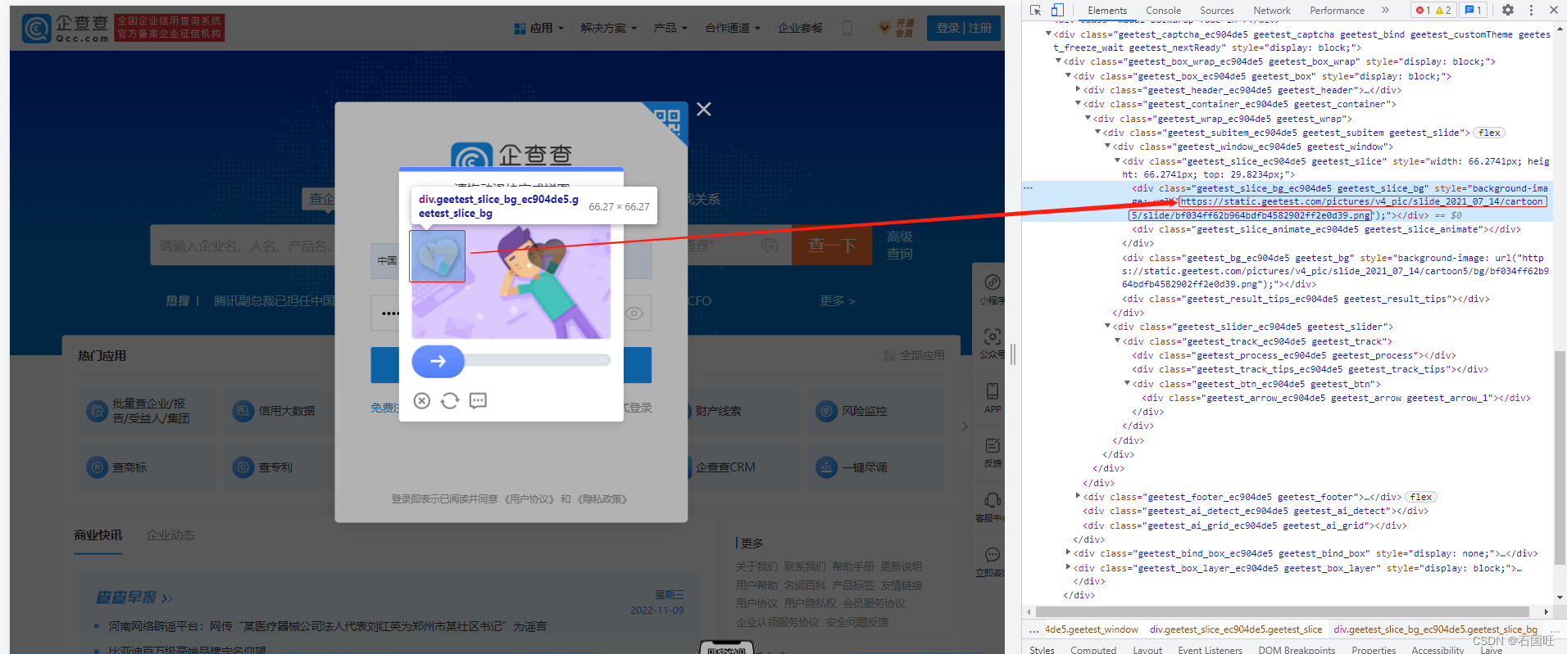Viewport: 1567px width, 654px height.
Task: Open the errors and warnings counter
Action: (x=1433, y=10)
